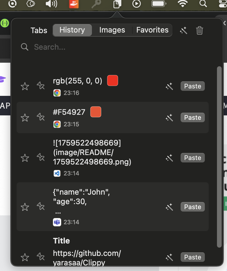Click the Chrome icon beside 23:15
Image resolution: width=227 pixels, height=271 pixels.
coord(57,124)
